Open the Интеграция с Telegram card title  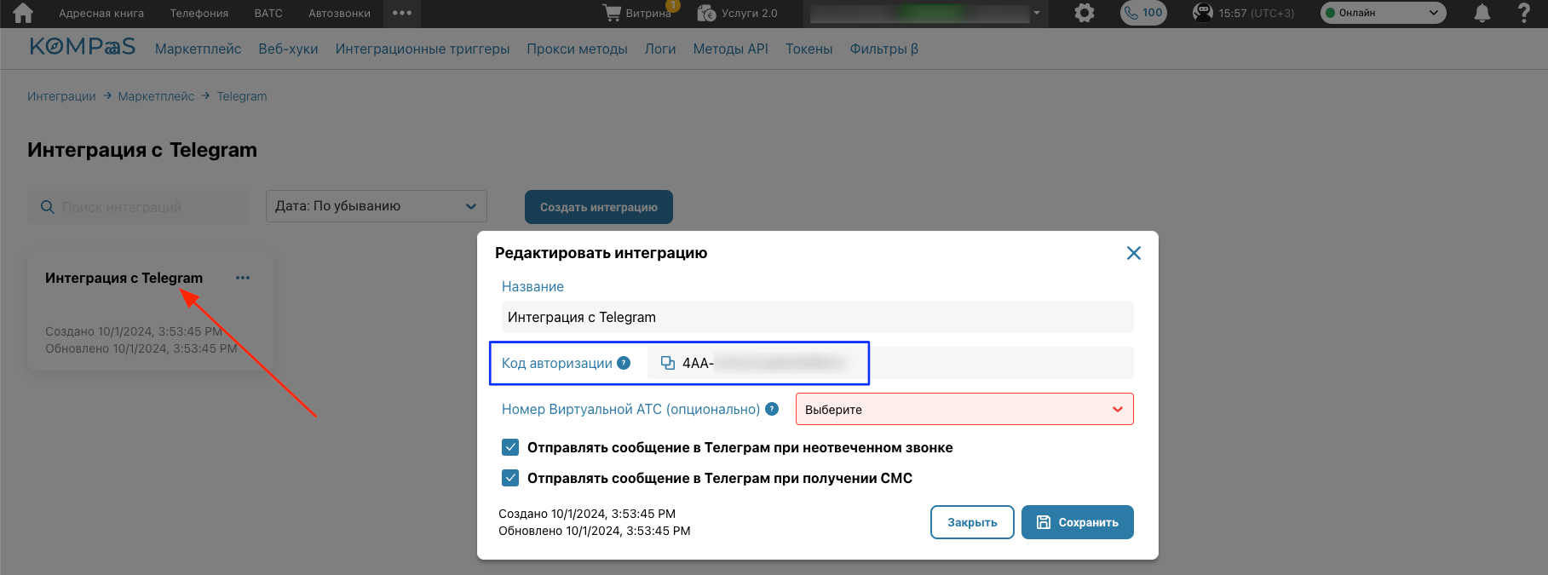coord(124,278)
